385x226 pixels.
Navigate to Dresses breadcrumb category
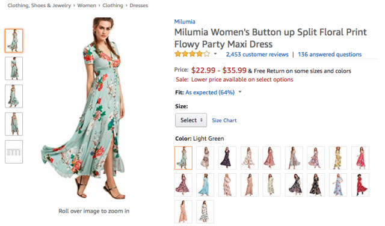click(x=139, y=5)
